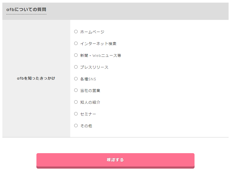Image resolution: width=232 pixels, height=172 pixels.
Task: Select the 各種SNS radio button
Action: coord(76,79)
